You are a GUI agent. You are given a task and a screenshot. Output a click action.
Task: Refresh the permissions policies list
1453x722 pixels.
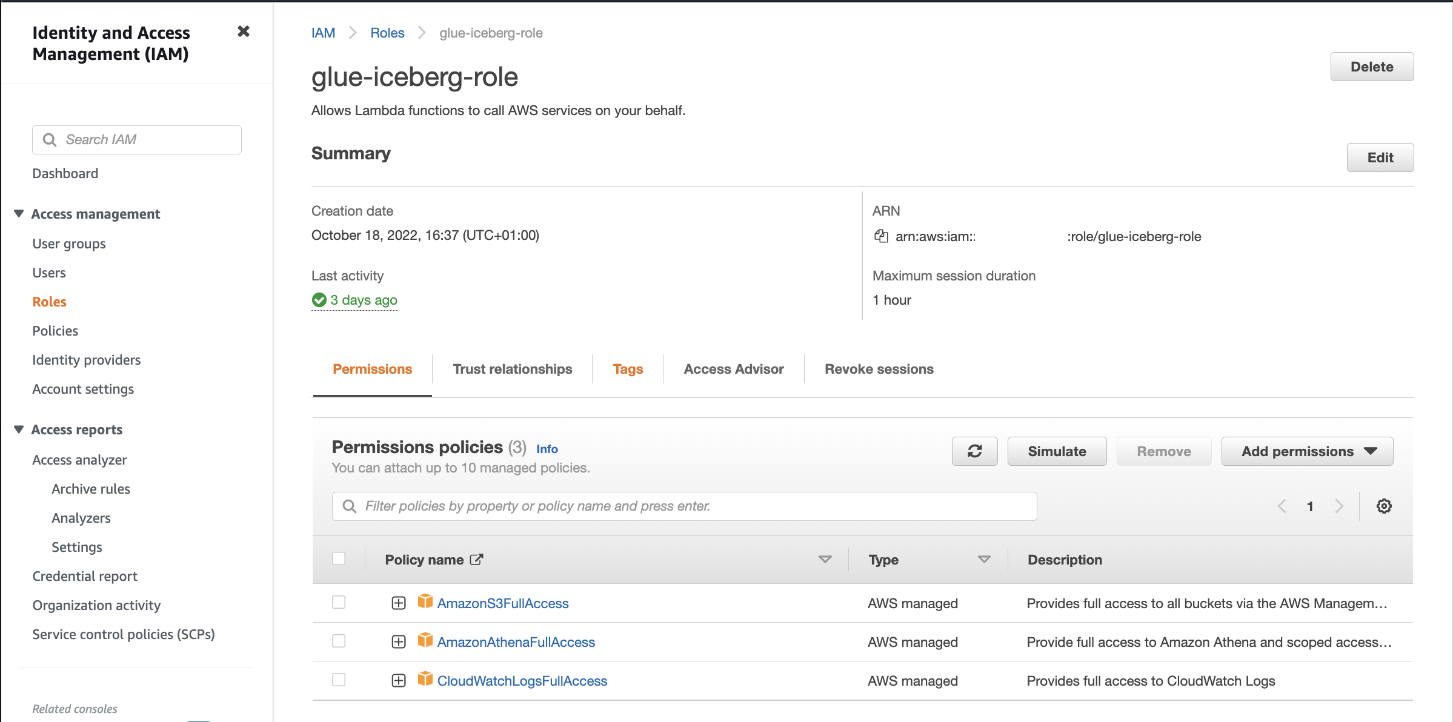click(974, 451)
